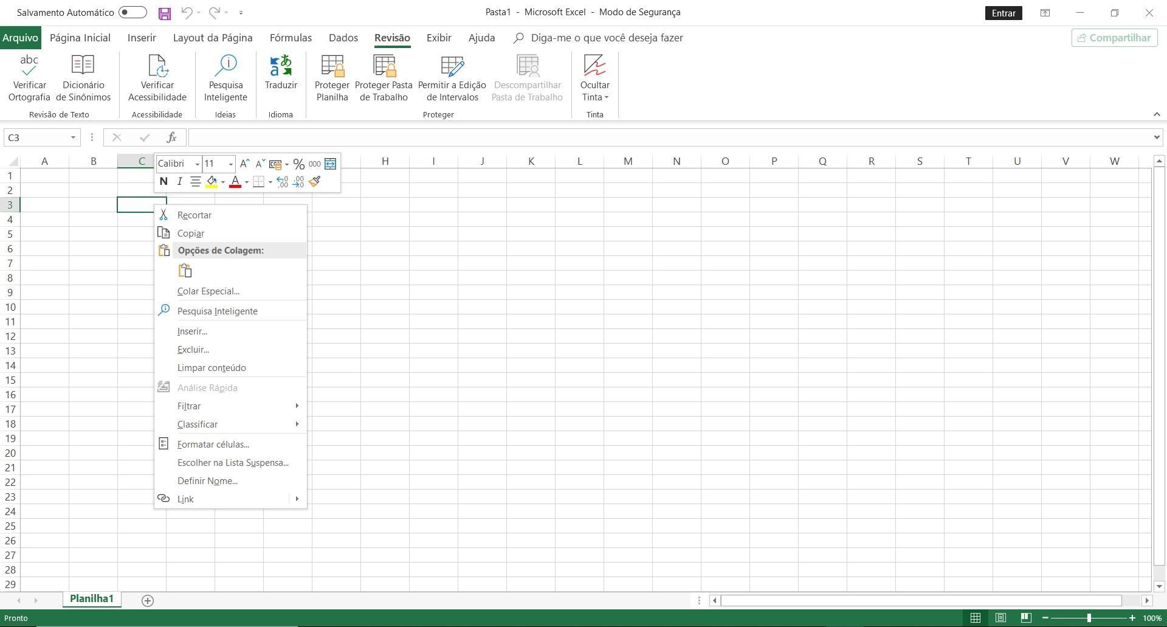Click Colar Especial... menu entry
Screen dimensions: 1167x627
pos(231,291)
